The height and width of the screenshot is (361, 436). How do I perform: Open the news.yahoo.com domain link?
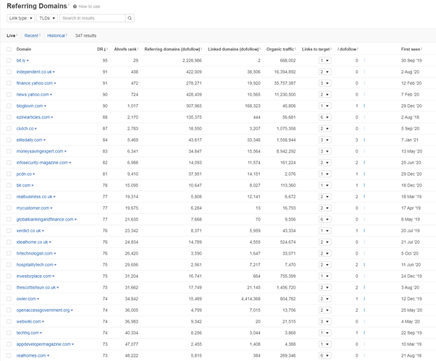tap(33, 95)
